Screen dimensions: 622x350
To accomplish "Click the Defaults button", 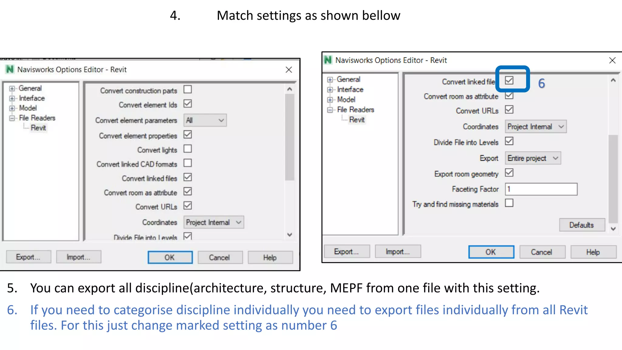I will click(x=582, y=225).
